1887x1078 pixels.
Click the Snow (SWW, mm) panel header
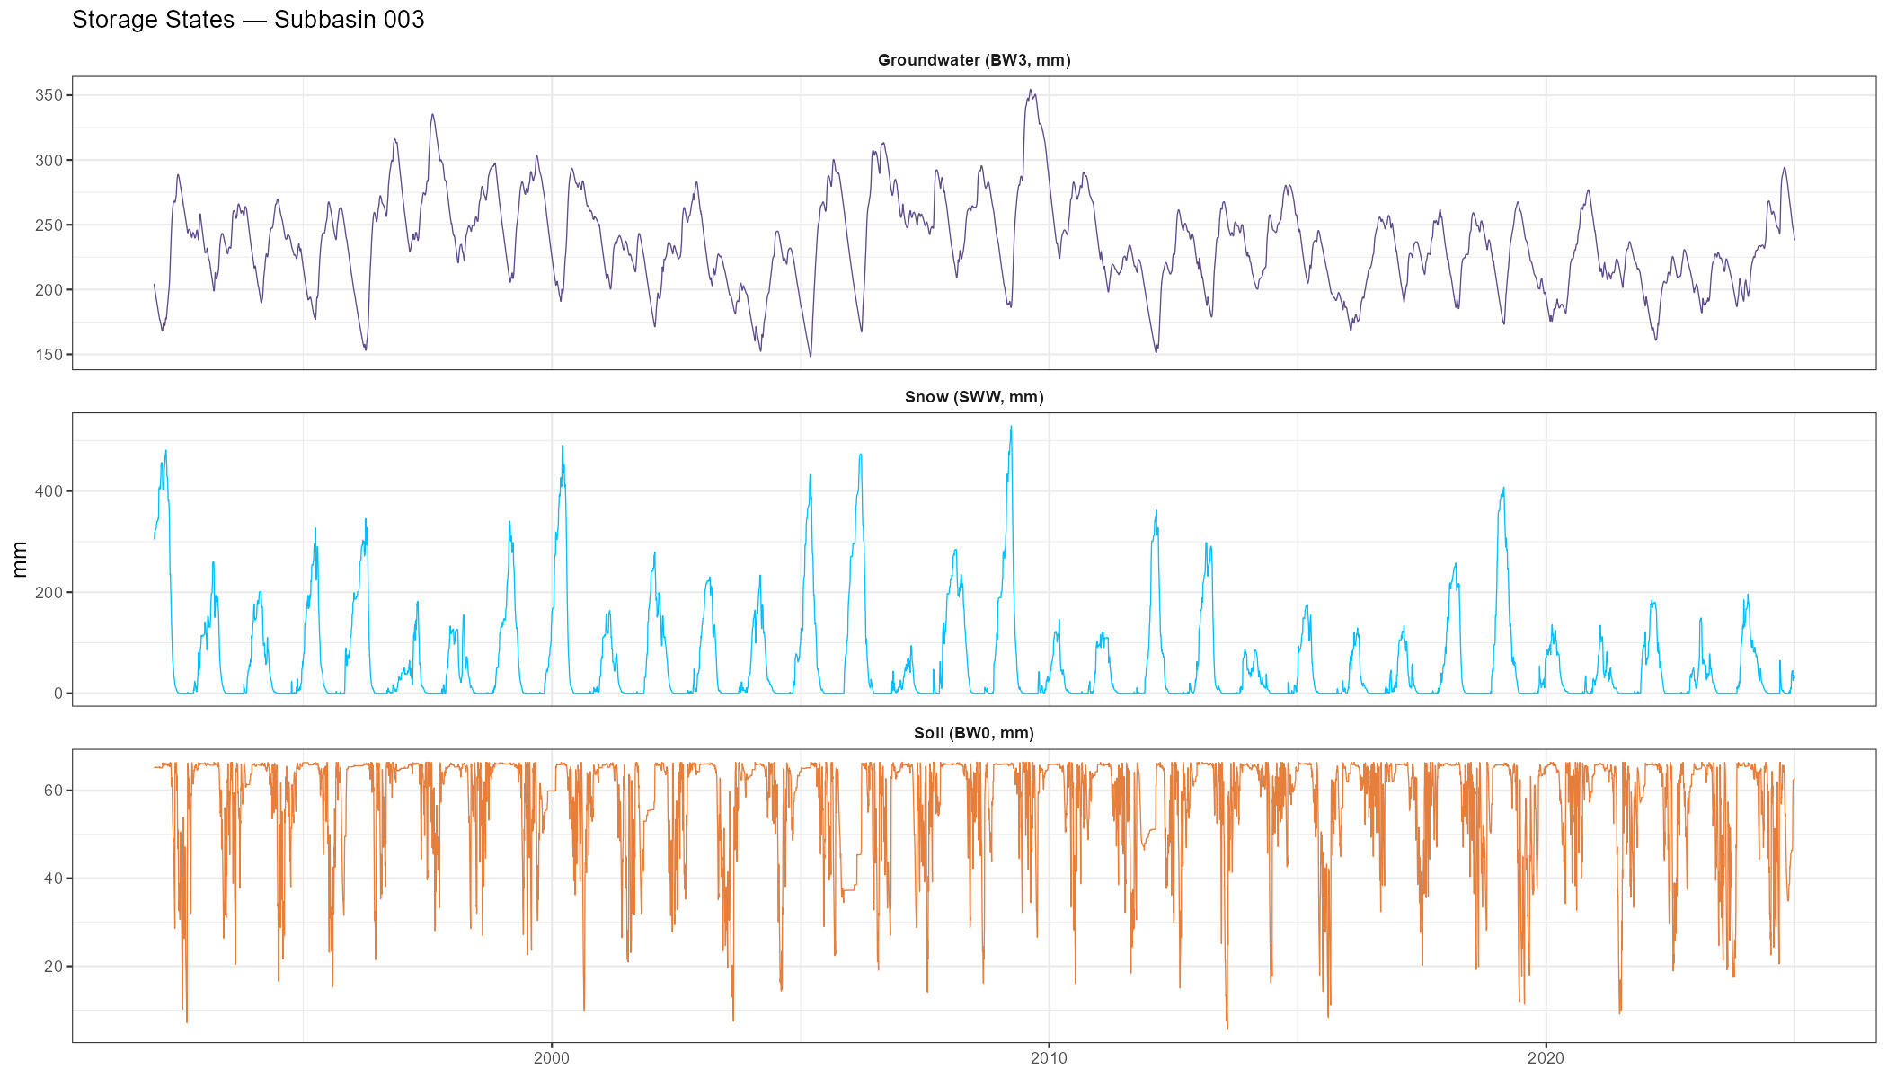tap(974, 397)
